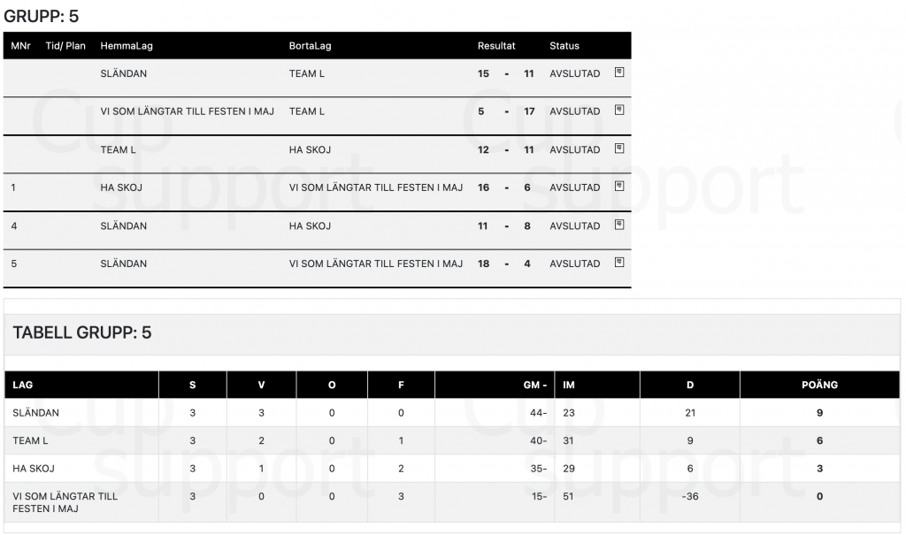Click the GM - header in standings table
906x535 pixels.
[x=535, y=385]
